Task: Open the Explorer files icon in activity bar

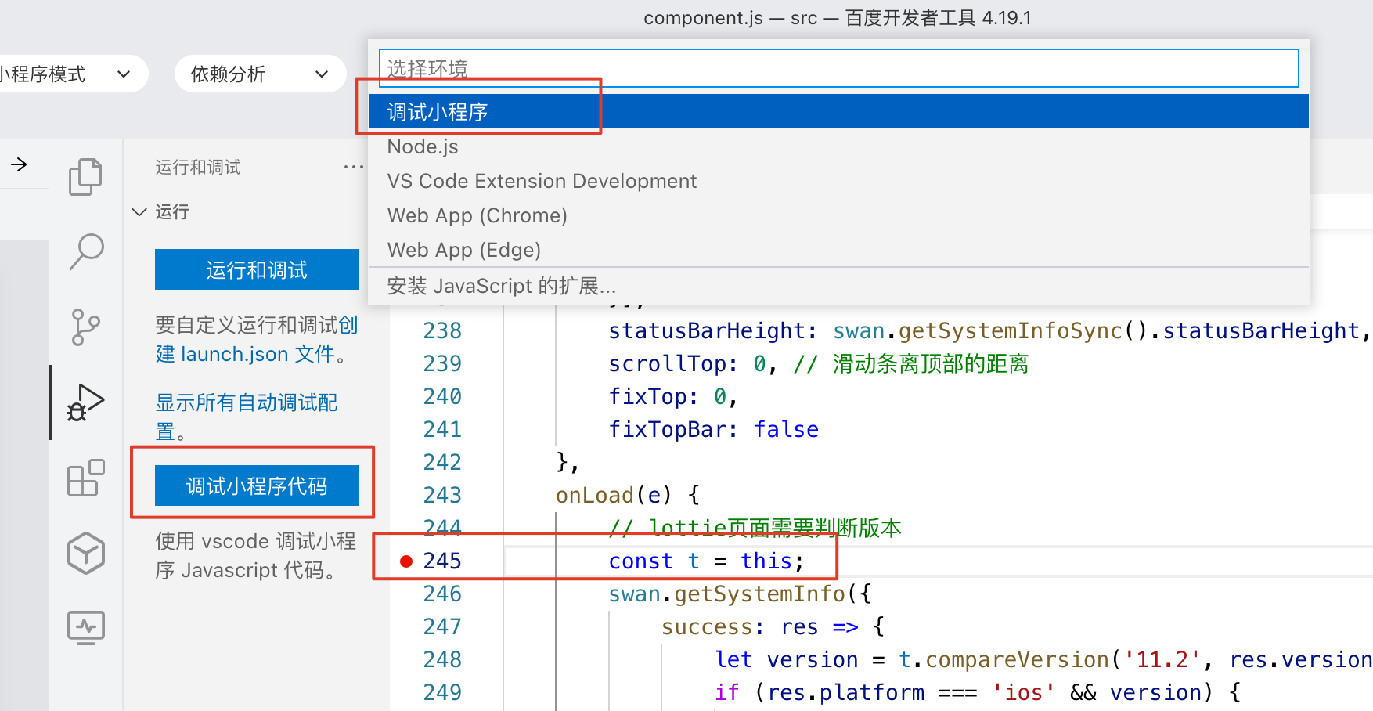Action: pos(85,176)
